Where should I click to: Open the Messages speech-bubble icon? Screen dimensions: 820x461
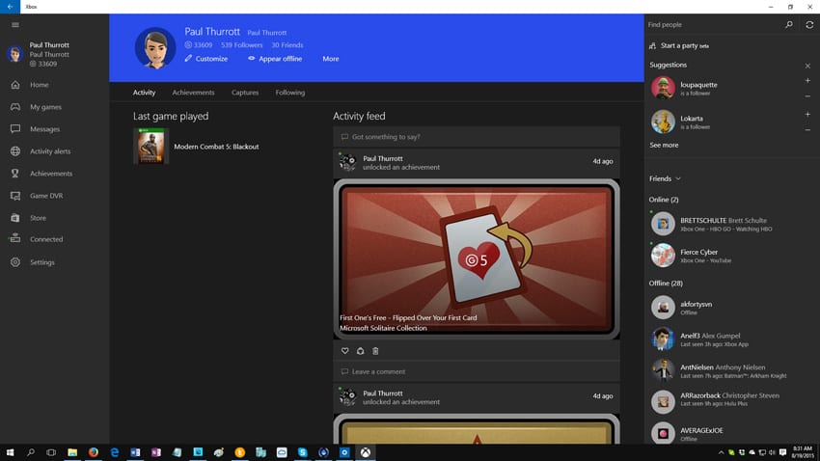tap(15, 128)
